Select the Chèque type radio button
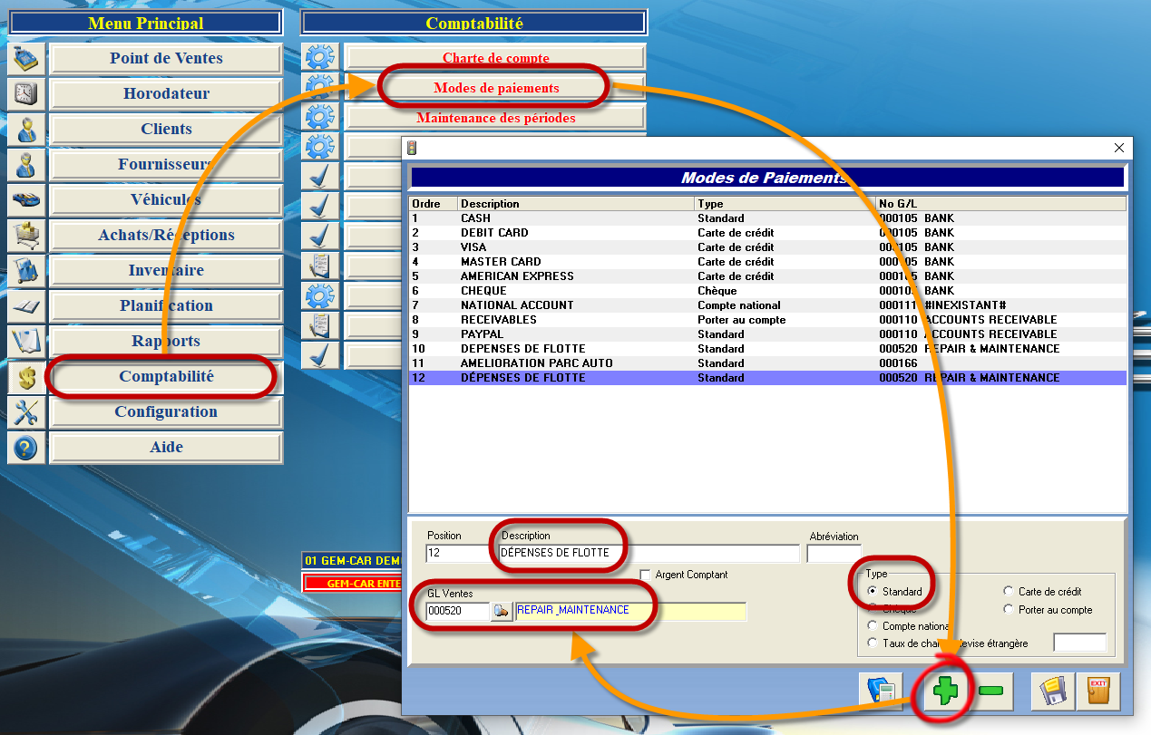The image size is (1151, 735). 873,609
